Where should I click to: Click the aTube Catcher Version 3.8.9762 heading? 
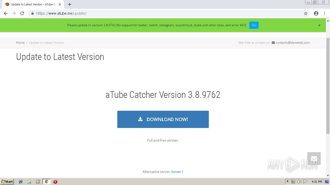(163, 95)
